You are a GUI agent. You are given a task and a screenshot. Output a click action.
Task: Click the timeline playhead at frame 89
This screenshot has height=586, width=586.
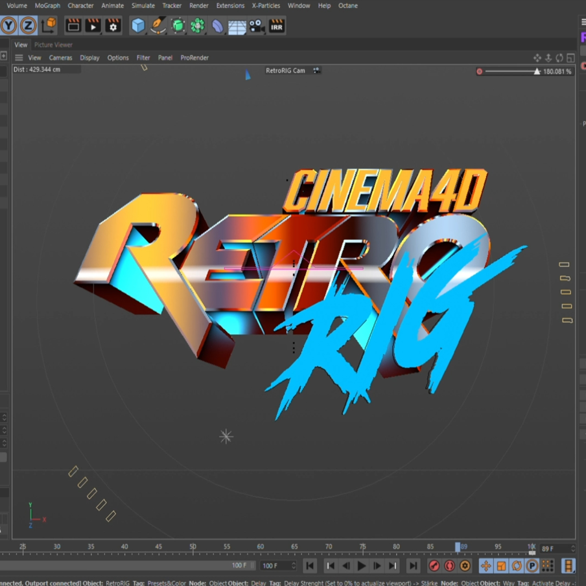pyautogui.click(x=457, y=547)
